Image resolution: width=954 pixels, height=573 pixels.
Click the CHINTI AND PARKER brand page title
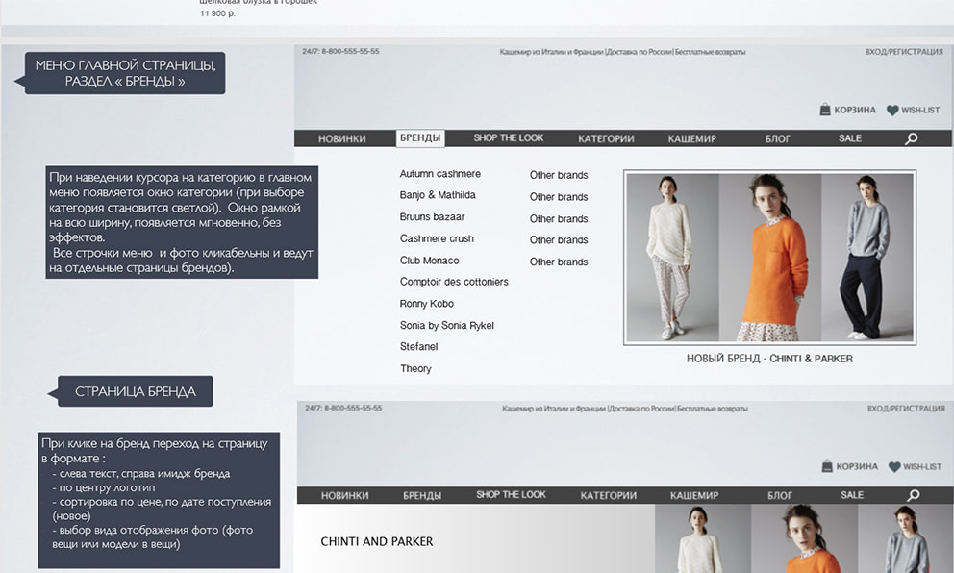tap(377, 541)
